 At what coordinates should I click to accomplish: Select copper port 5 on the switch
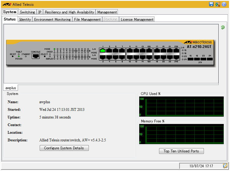[116, 51]
